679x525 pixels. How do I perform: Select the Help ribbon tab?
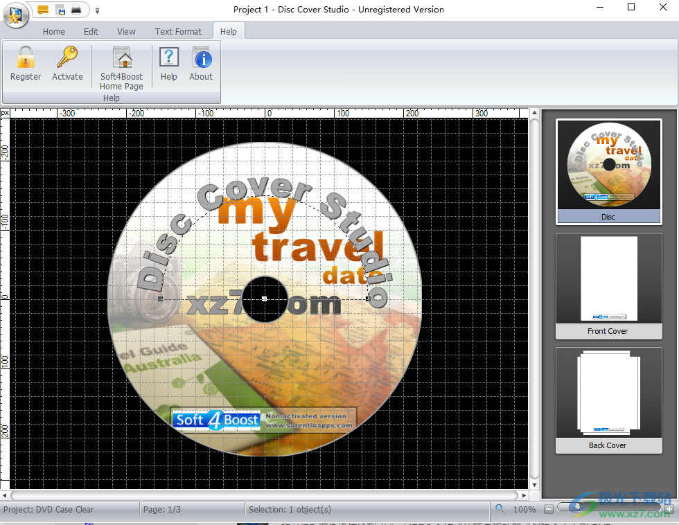pos(228,32)
